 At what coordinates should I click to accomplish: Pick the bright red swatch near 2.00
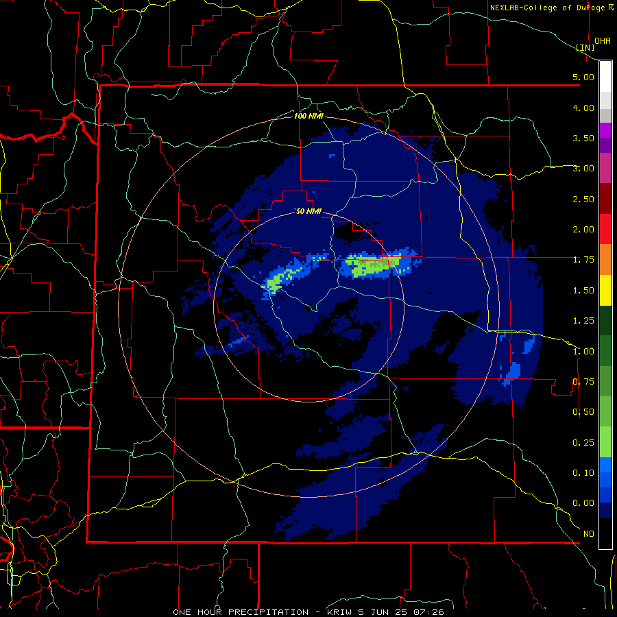click(x=605, y=229)
